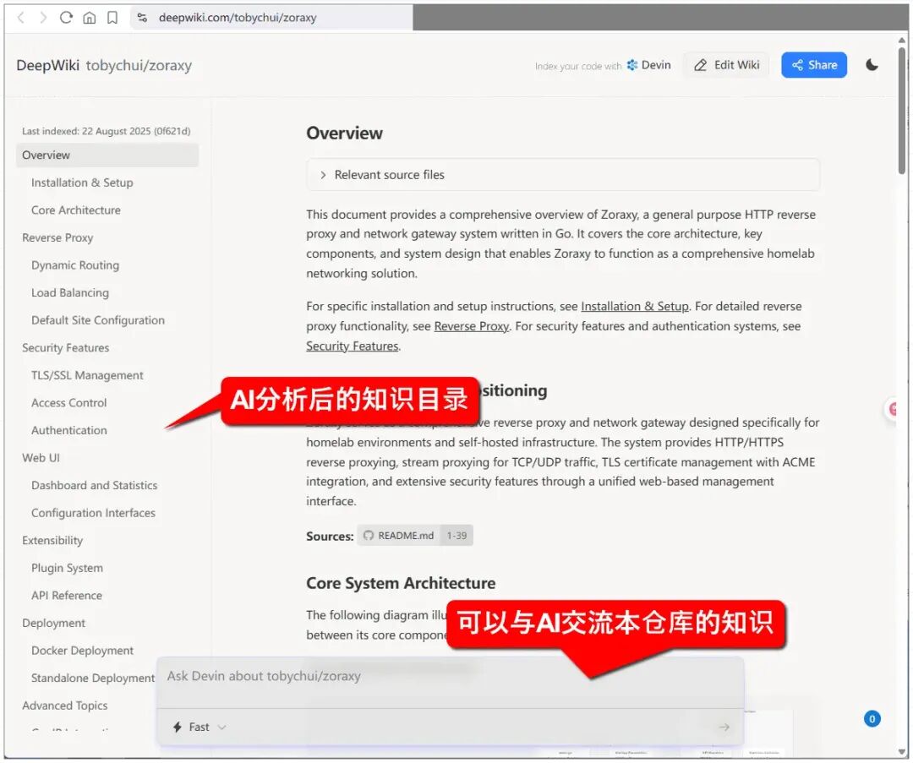Open the browser home icon
The height and width of the screenshot is (763, 913).
(89, 18)
